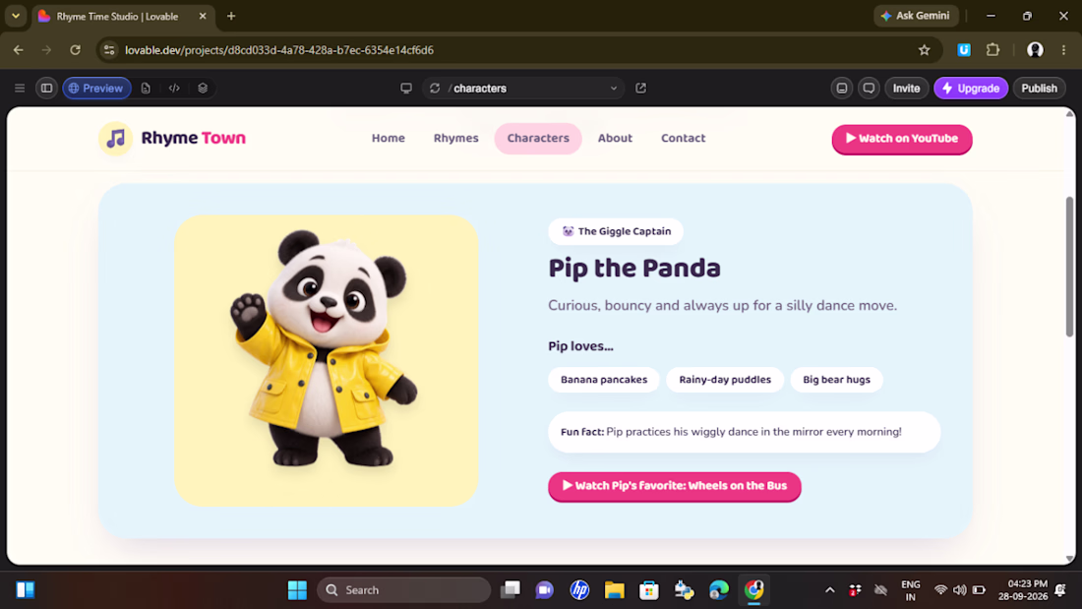Publish the project
Screen dimensions: 1082x609
point(1040,89)
